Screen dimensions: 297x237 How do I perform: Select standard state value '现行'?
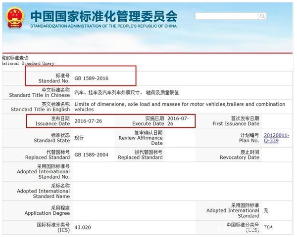tap(79, 138)
